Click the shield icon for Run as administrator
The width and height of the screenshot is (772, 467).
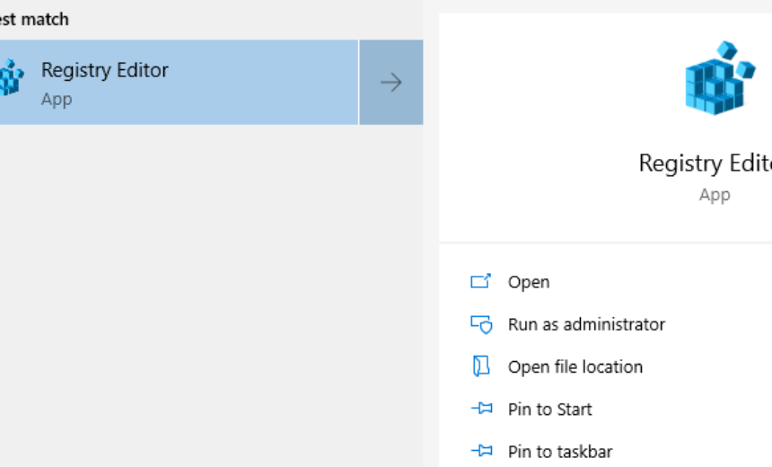(x=481, y=324)
